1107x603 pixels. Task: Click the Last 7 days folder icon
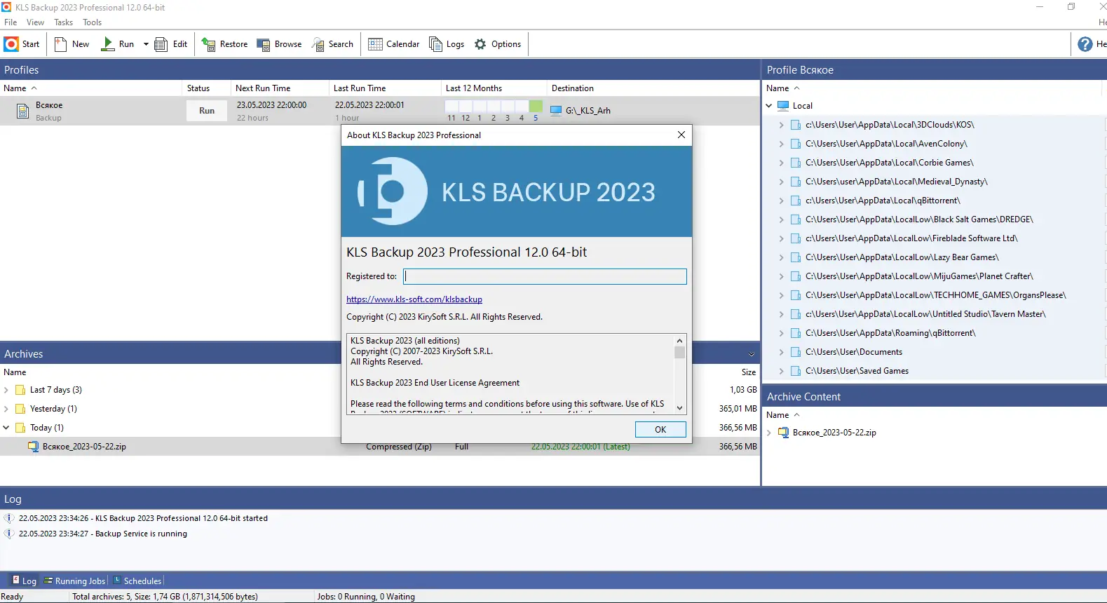(x=20, y=390)
